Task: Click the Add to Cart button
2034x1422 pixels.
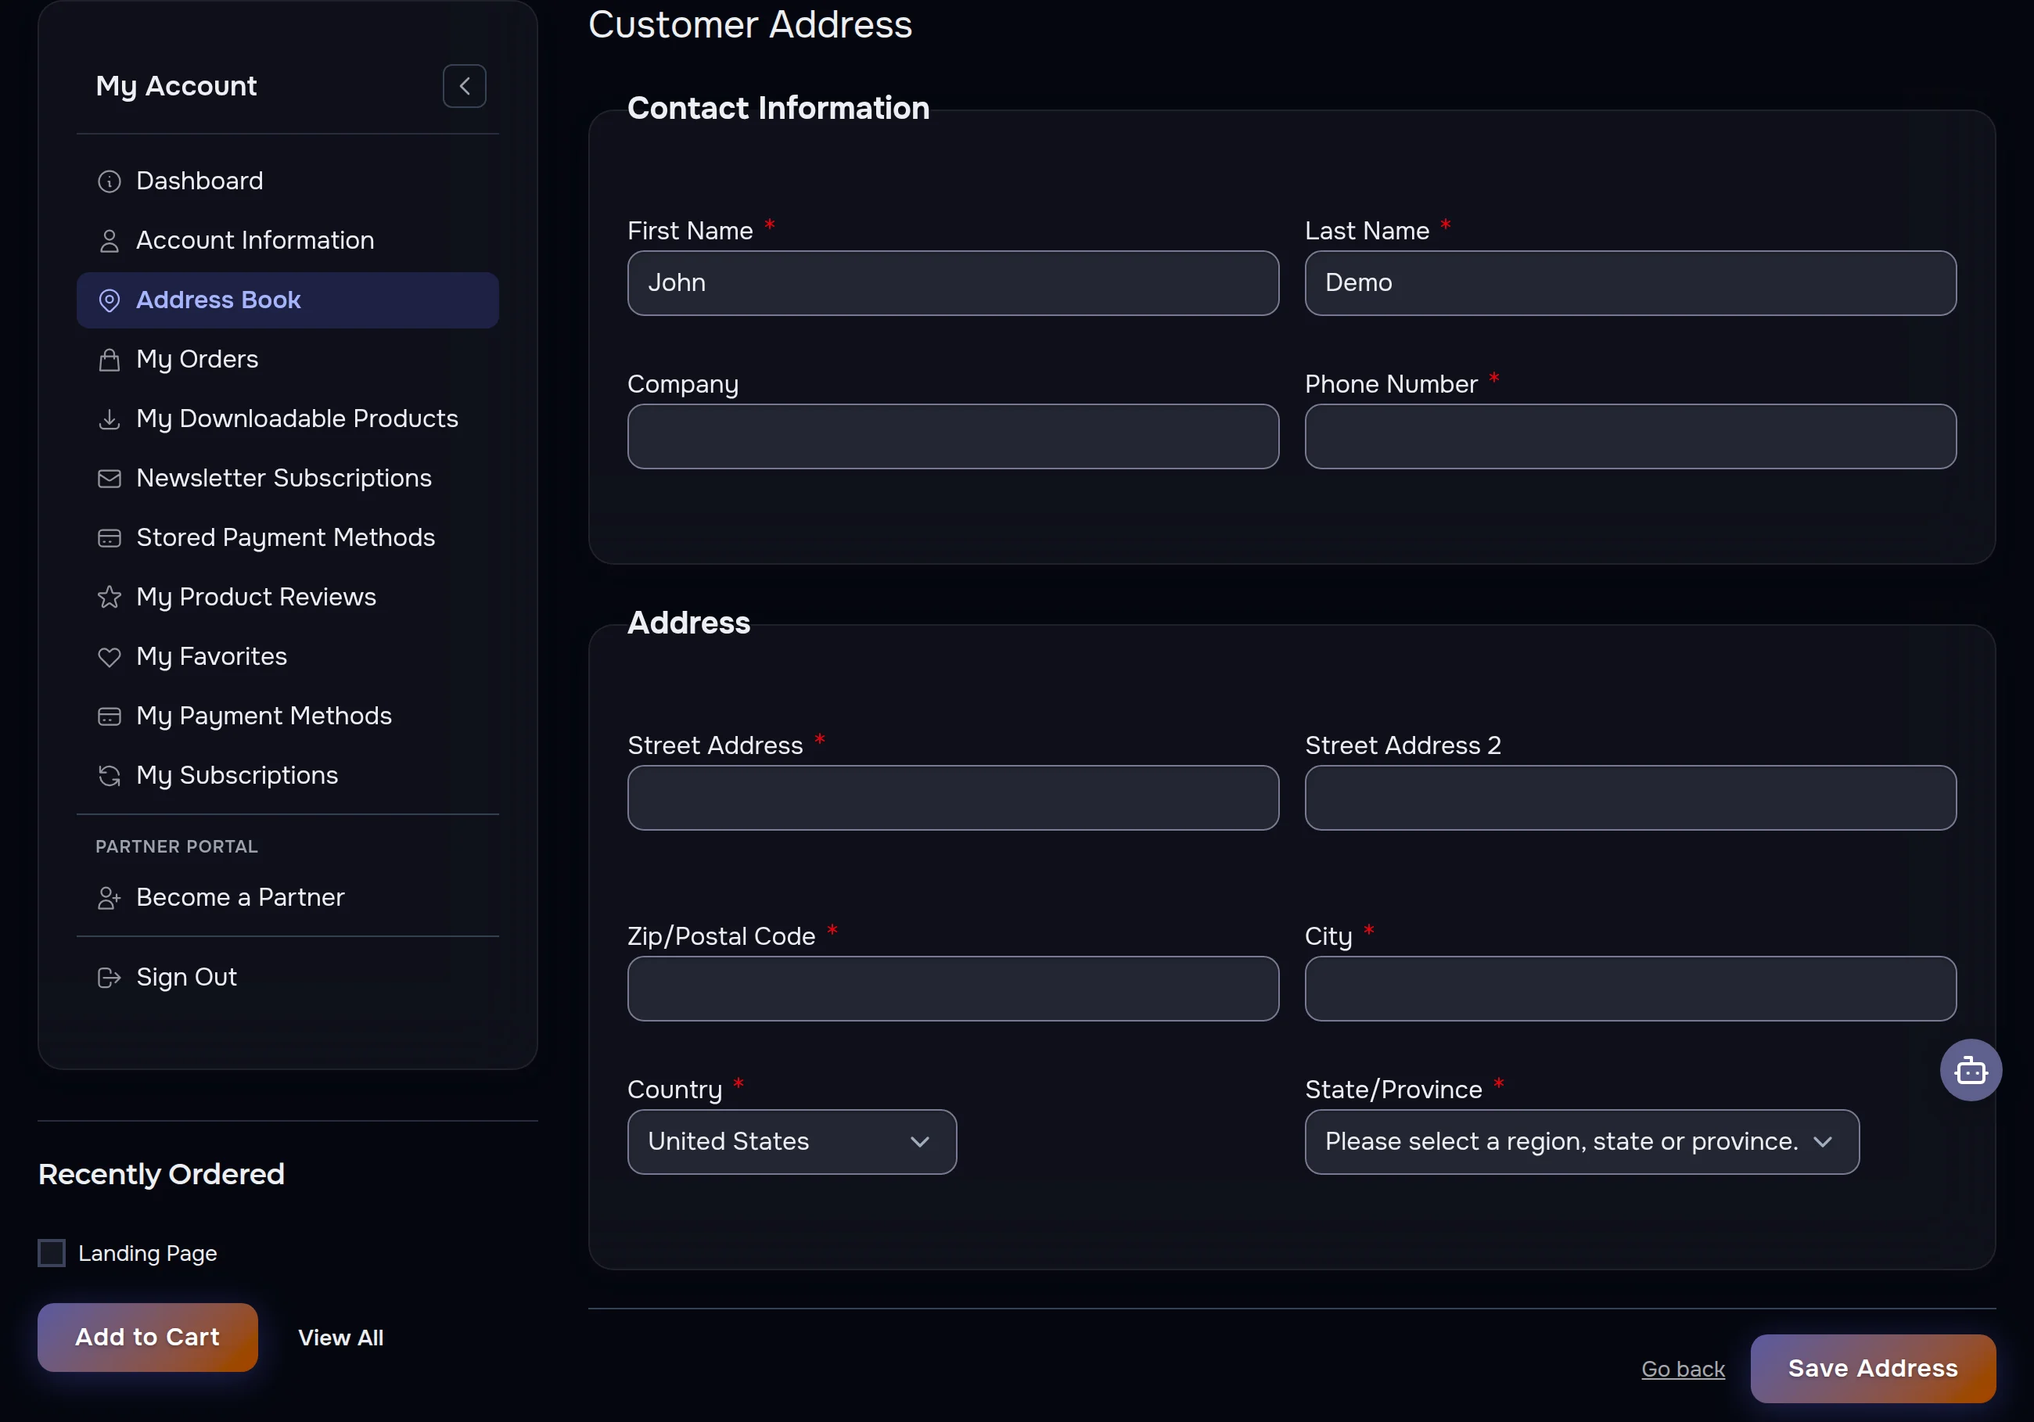Action: point(147,1337)
